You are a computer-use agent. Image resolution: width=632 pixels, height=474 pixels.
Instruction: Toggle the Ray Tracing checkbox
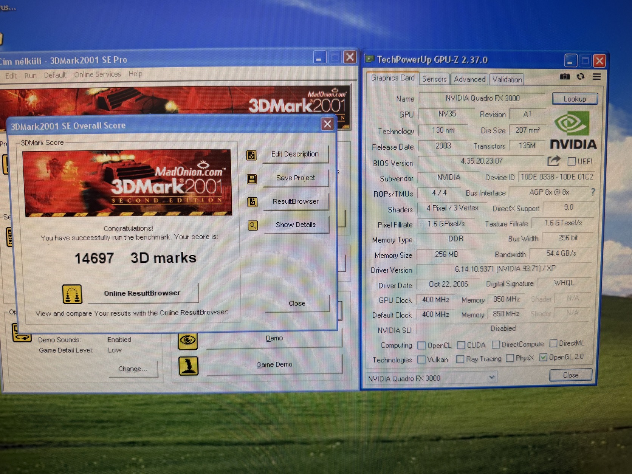[460, 359]
